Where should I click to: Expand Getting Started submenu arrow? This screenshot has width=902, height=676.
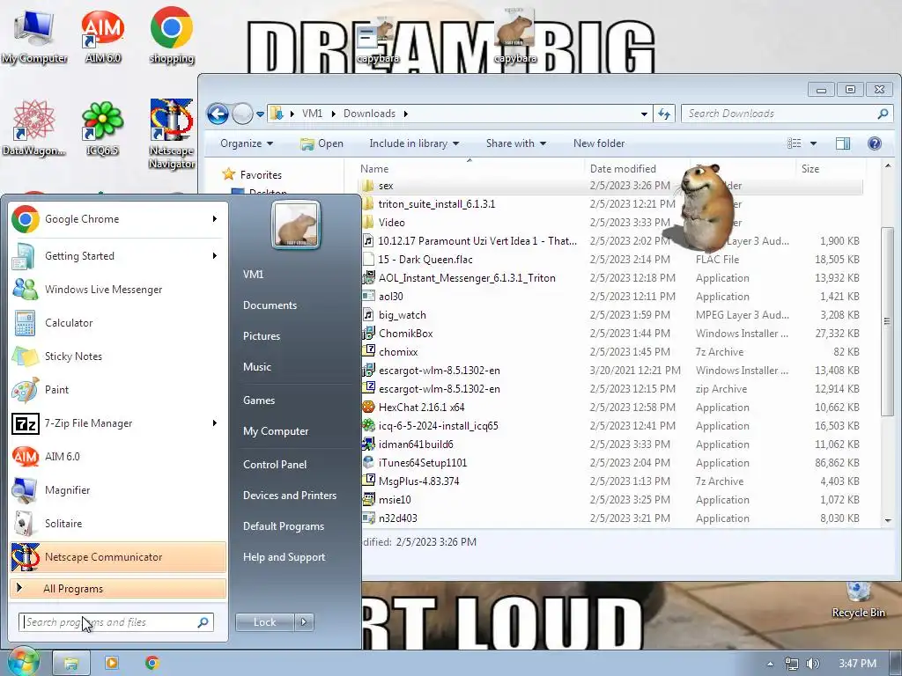pos(215,256)
